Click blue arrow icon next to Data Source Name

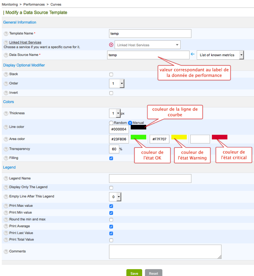tap(192, 55)
